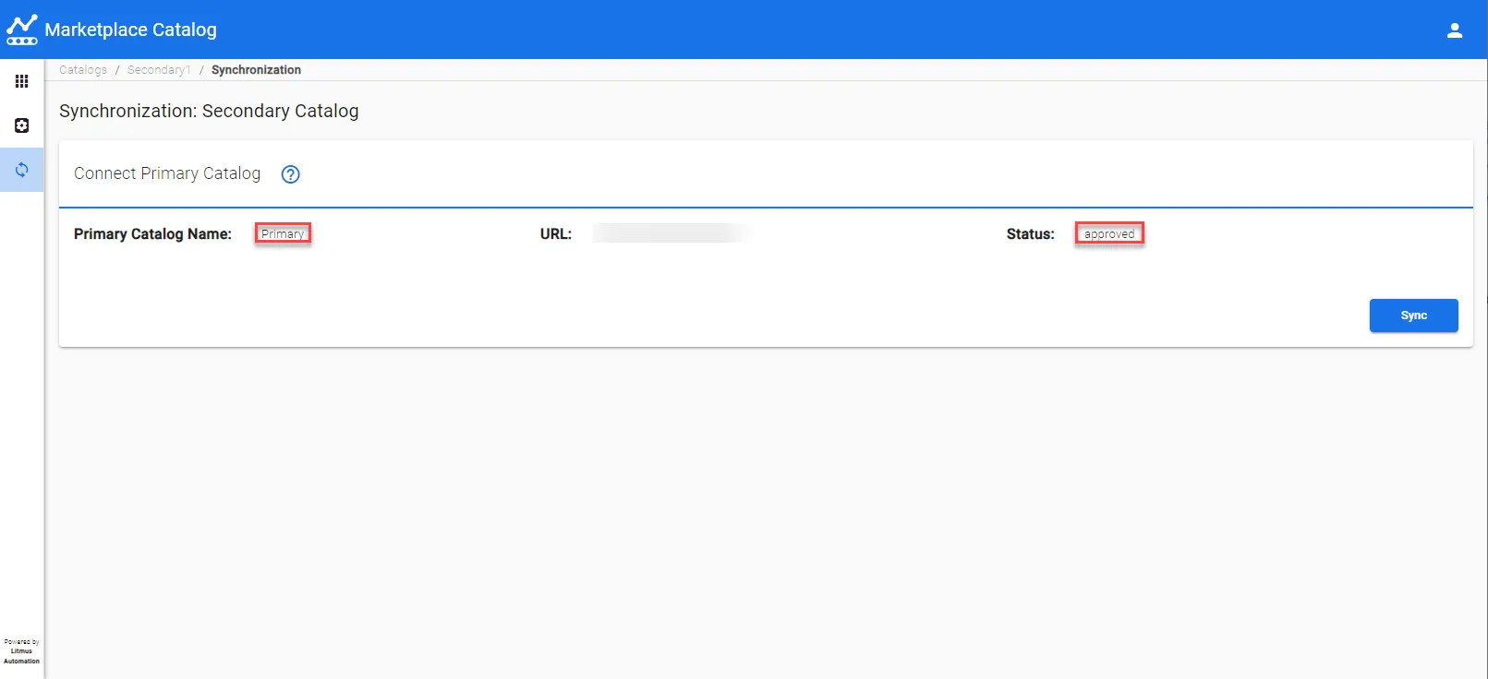Open help icon beside Connect Primary Catalog
The height and width of the screenshot is (679, 1488).
pos(291,174)
